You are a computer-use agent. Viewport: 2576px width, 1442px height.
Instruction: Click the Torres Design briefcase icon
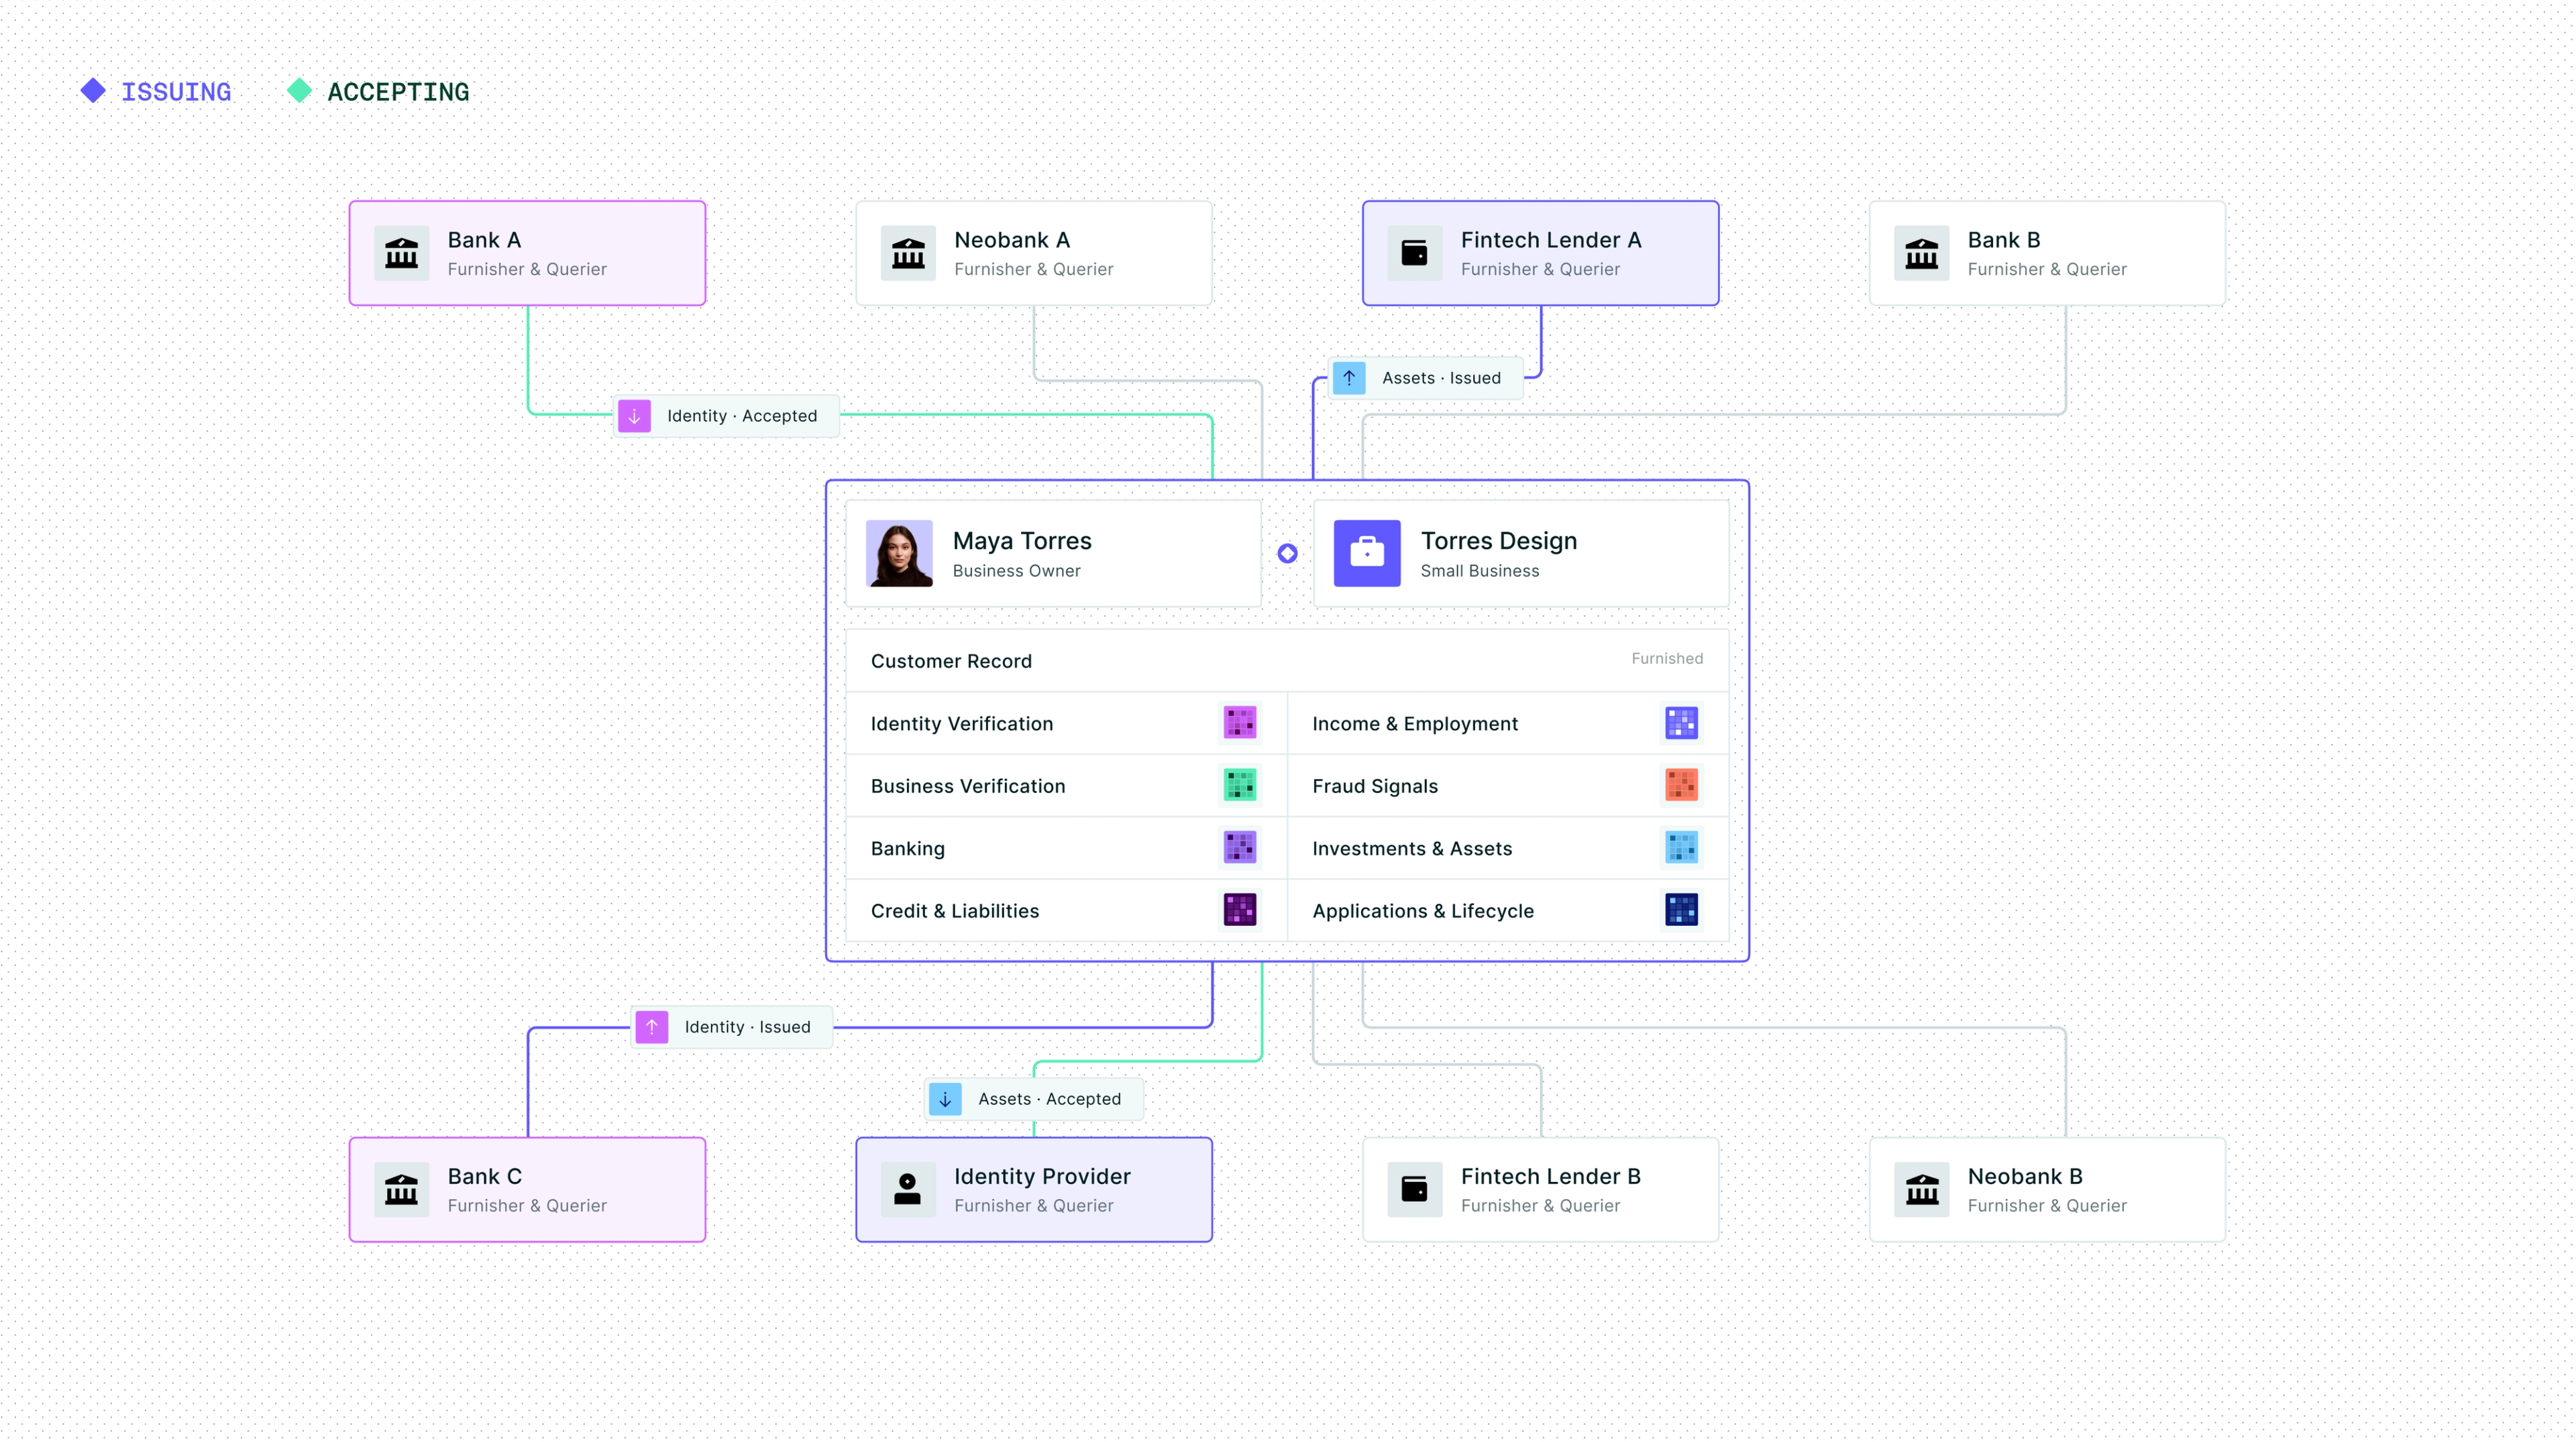(1367, 552)
